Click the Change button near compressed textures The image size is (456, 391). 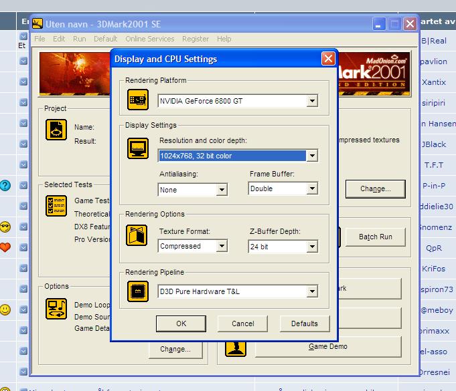pos(376,188)
